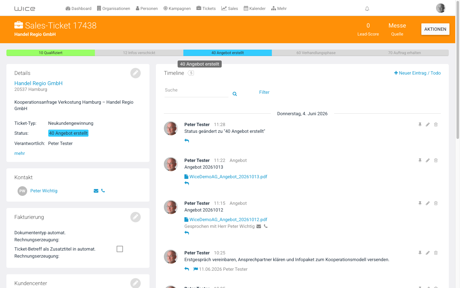Image resolution: width=460 pixels, height=288 pixels.
Task: Click the timeline entry count badge
Action: pos(191,73)
